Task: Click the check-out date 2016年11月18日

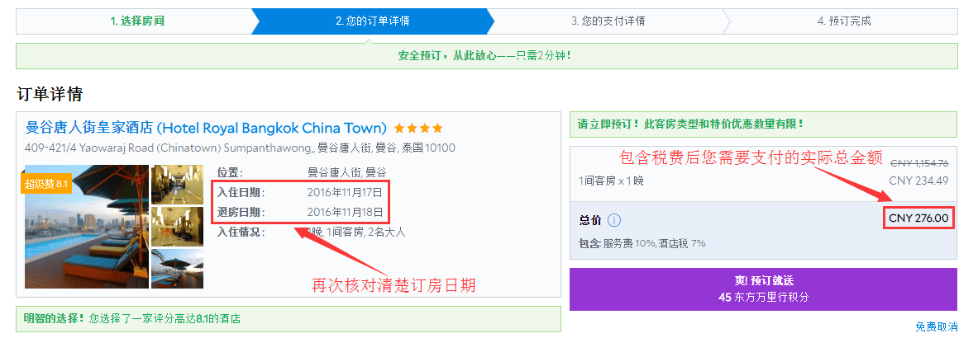Action: (344, 212)
